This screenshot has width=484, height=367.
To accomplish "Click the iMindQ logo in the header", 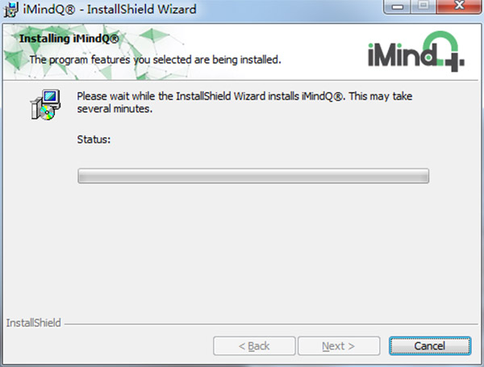I will pyautogui.click(x=416, y=52).
